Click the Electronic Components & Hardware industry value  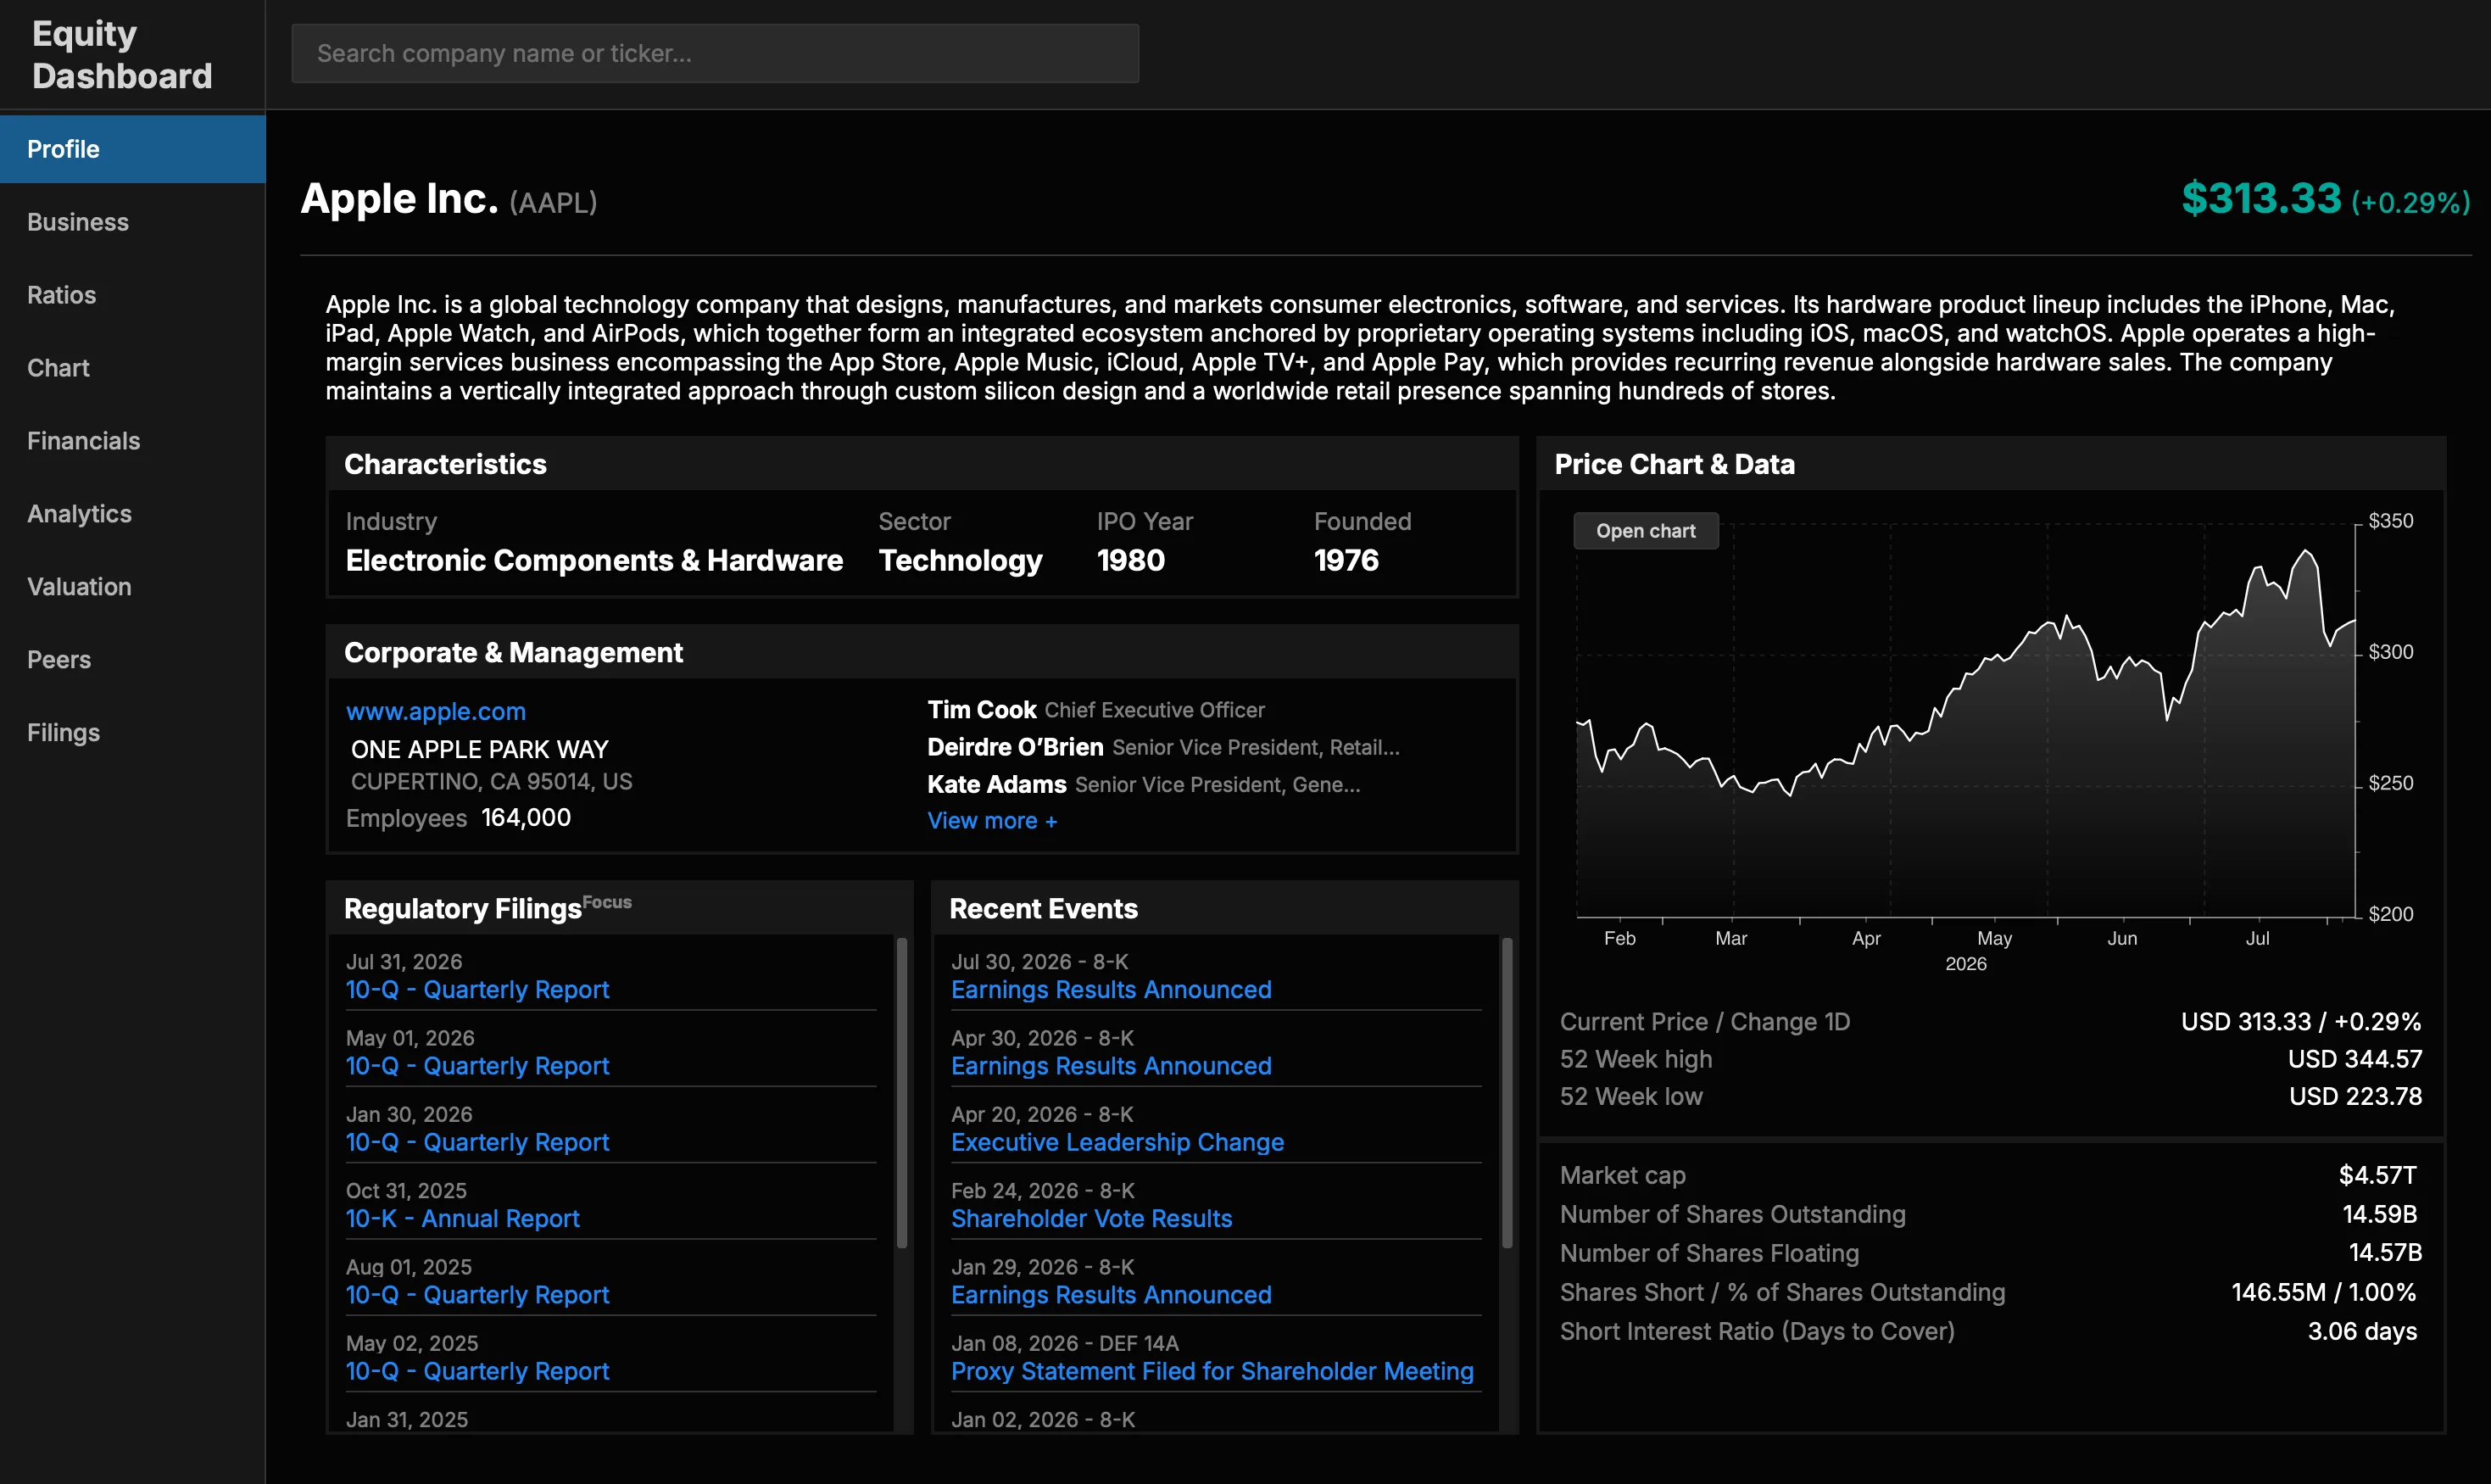click(593, 561)
